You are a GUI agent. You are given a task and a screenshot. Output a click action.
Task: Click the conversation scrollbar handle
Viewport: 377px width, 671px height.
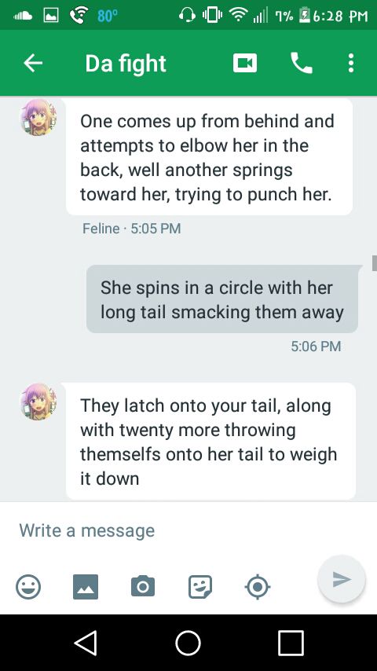click(x=375, y=262)
